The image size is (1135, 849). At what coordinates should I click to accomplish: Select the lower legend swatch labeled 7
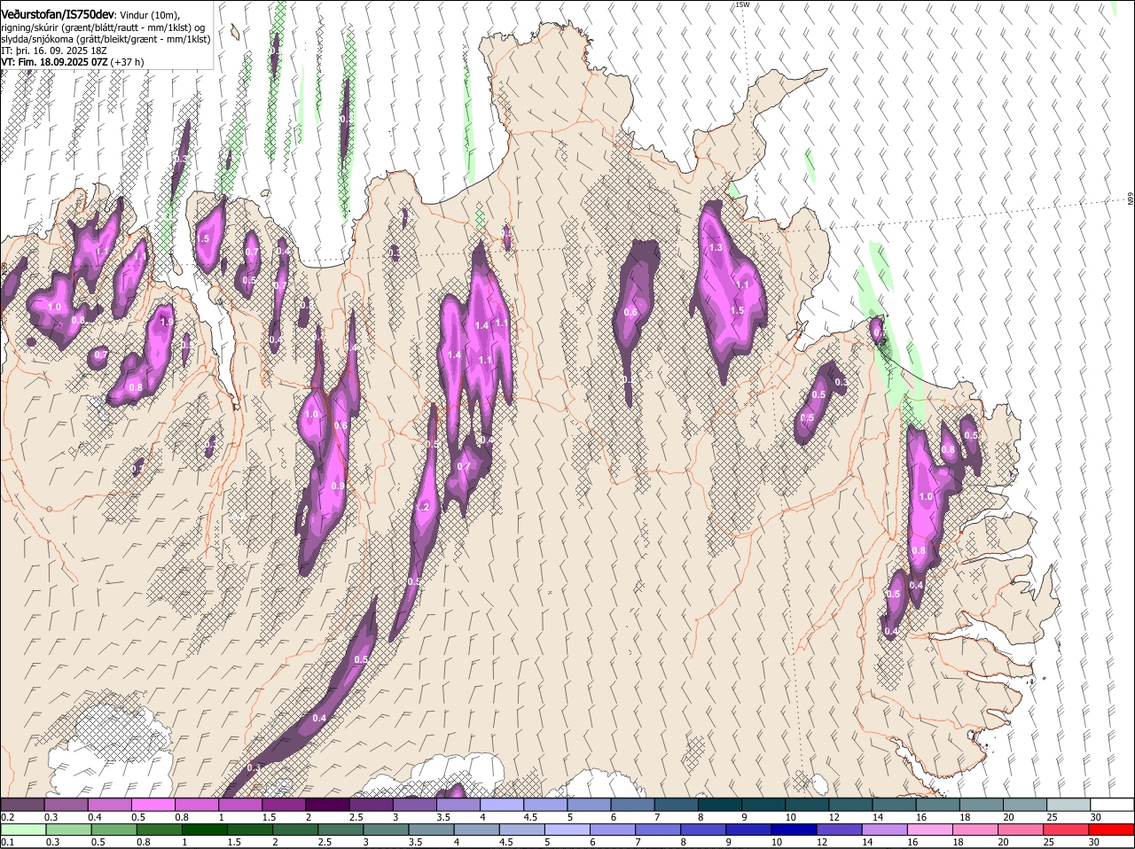[x=657, y=830]
